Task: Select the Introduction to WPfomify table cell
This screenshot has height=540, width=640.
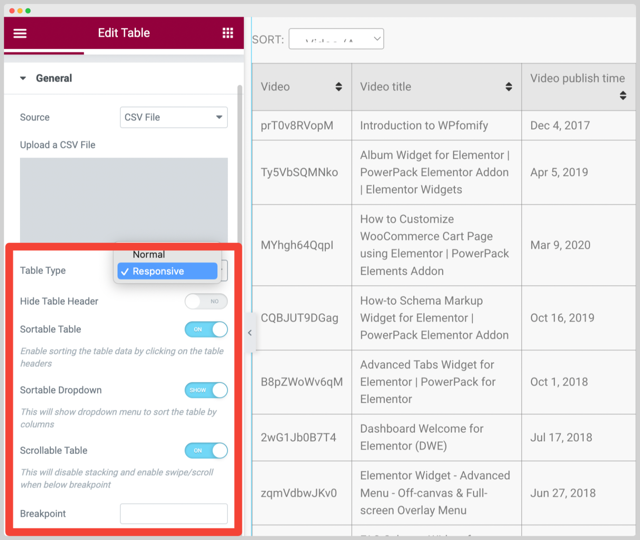Action: click(x=424, y=126)
